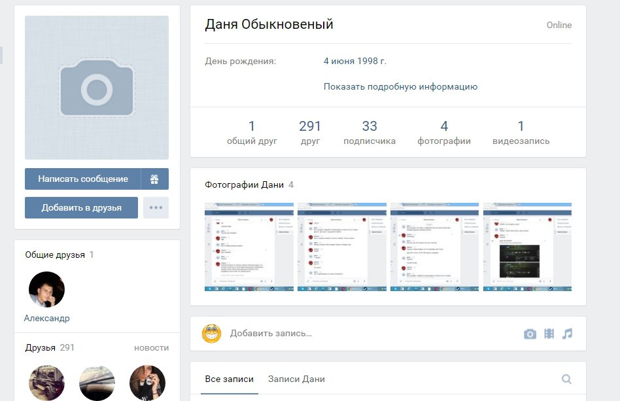Click the camera icon to attach photo
Image resolution: width=620 pixels, height=401 pixels.
coord(530,334)
